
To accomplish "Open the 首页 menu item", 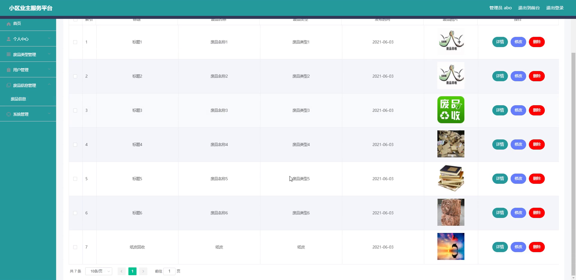I will point(28,23).
